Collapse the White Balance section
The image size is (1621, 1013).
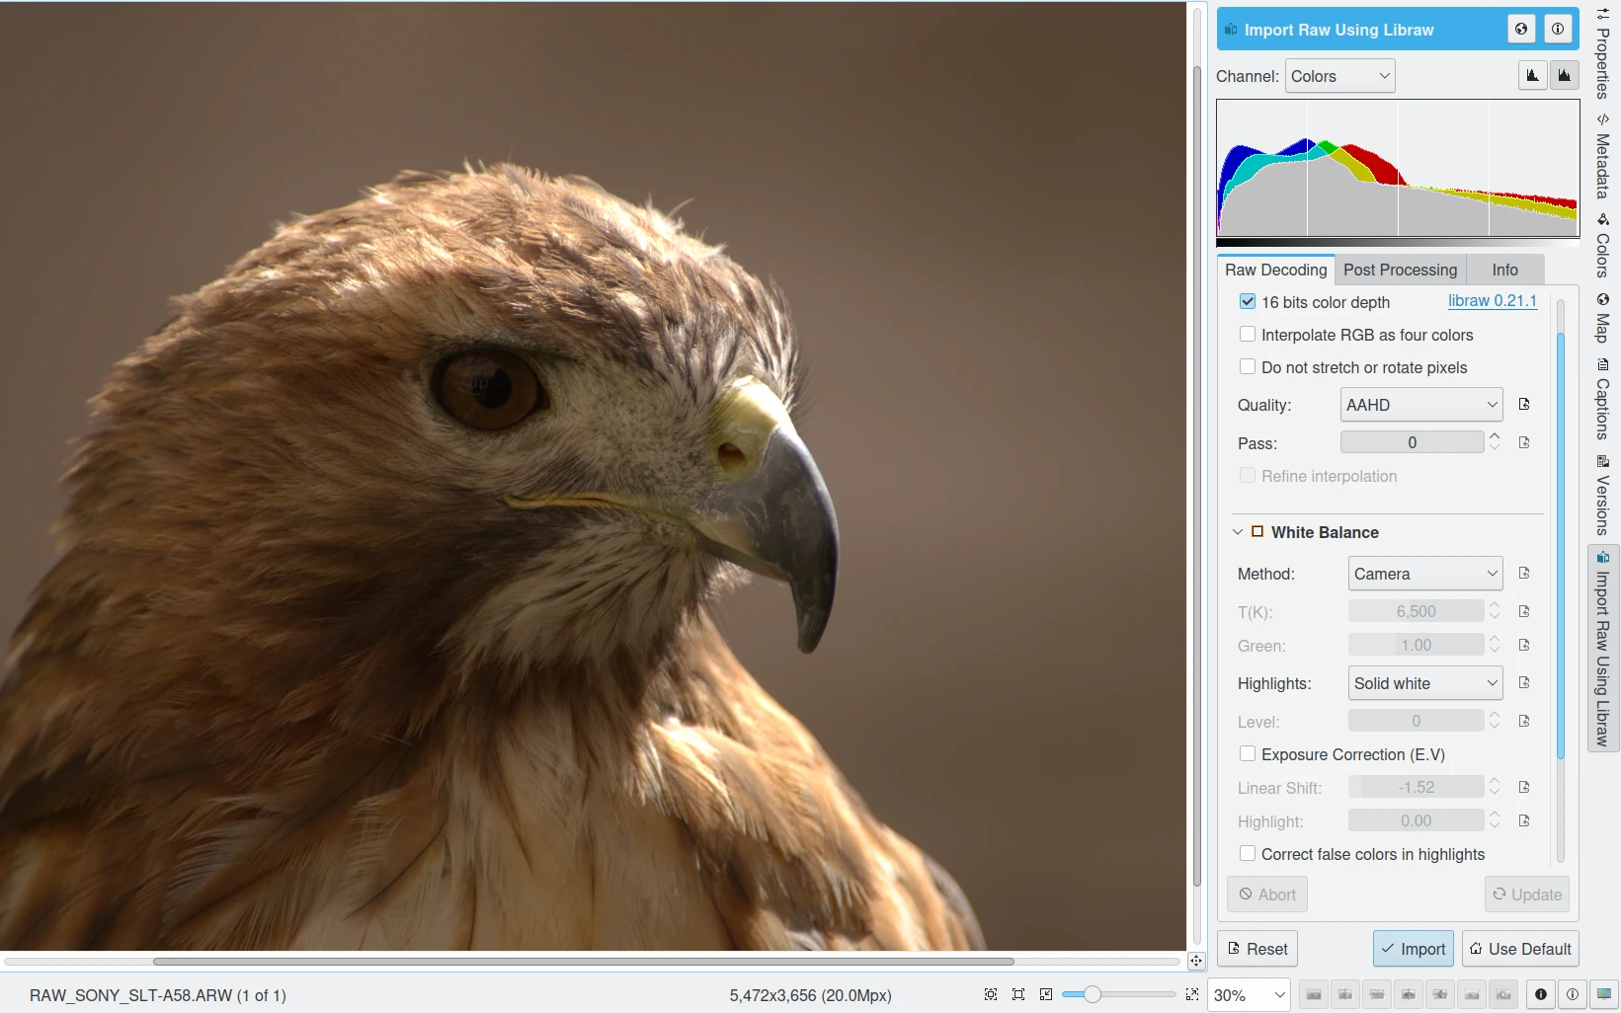1238,532
